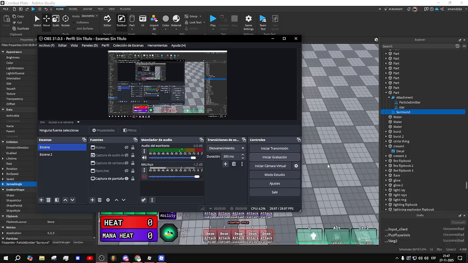Delete the selected OBS scene
The image size is (468, 263).
coord(48,200)
